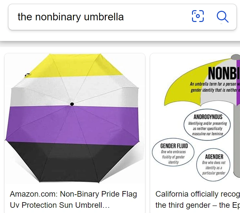Click the gray umbrella pole in the infographic

click(x=236, y=131)
